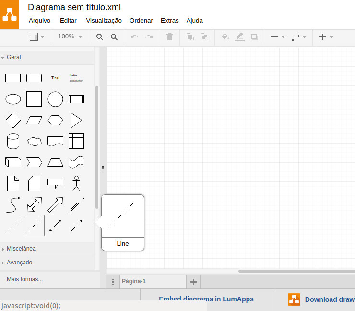Image resolution: width=355 pixels, height=311 pixels.
Task: Select the Delete trash icon
Action: (170, 37)
